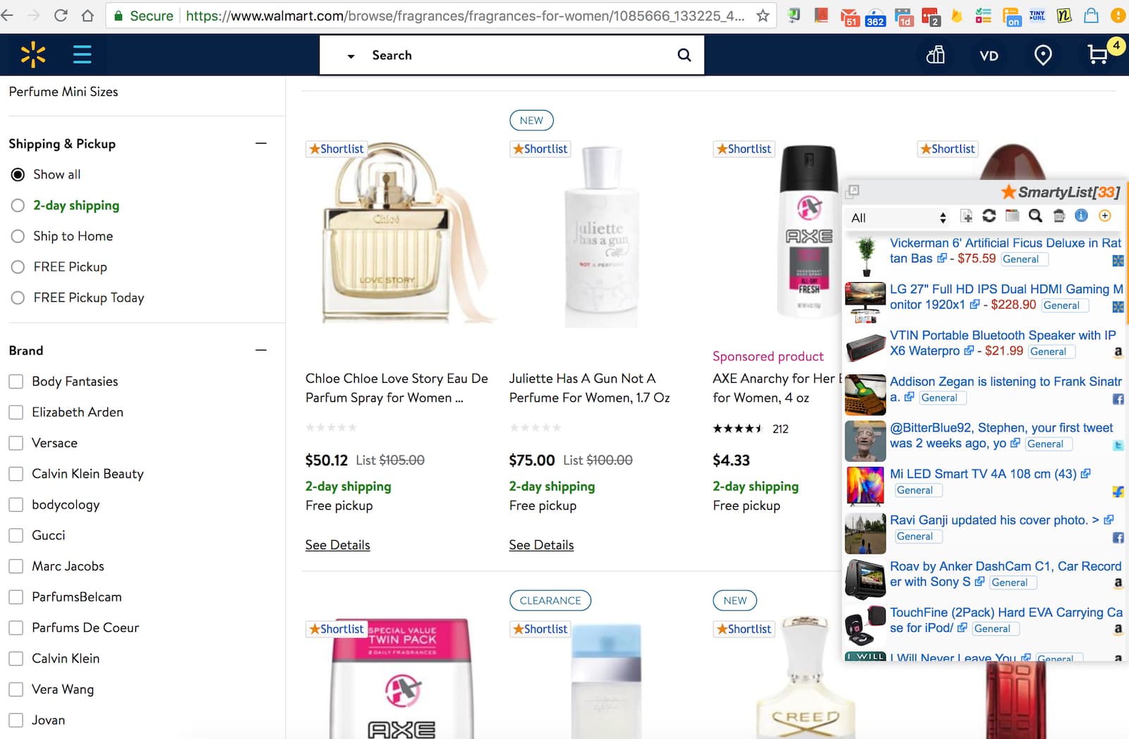This screenshot has height=739, width=1129.
Task: Click the store location pin icon
Action: 1043,55
